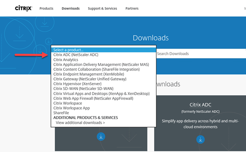246x152 pixels.
Task: Click 'Simplify app delivery' card description
Action: (x=200, y=124)
